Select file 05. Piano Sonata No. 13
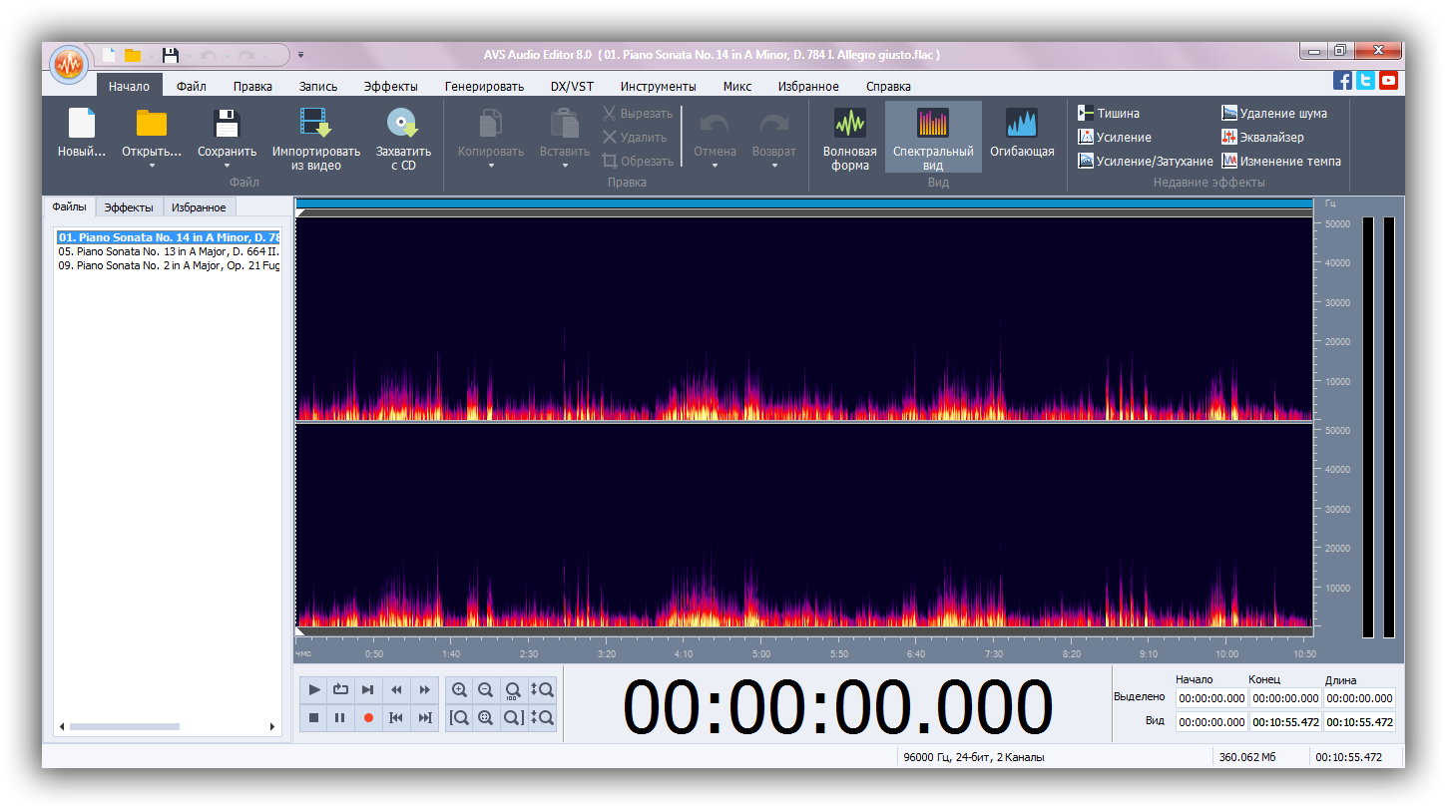The width and height of the screenshot is (1447, 810). 169,252
